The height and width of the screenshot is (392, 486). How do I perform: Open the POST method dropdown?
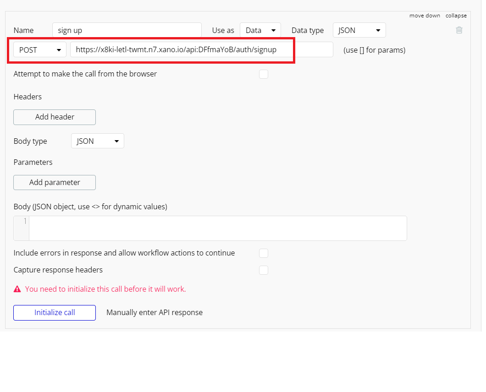40,50
